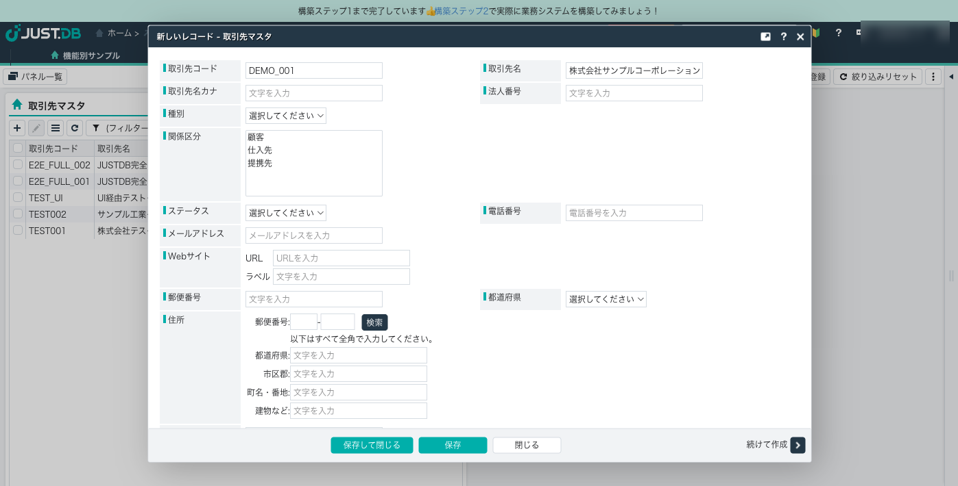Screen dimensions: 958x486
Task: Click the 閉じる button
Action: pyautogui.click(x=527, y=445)
